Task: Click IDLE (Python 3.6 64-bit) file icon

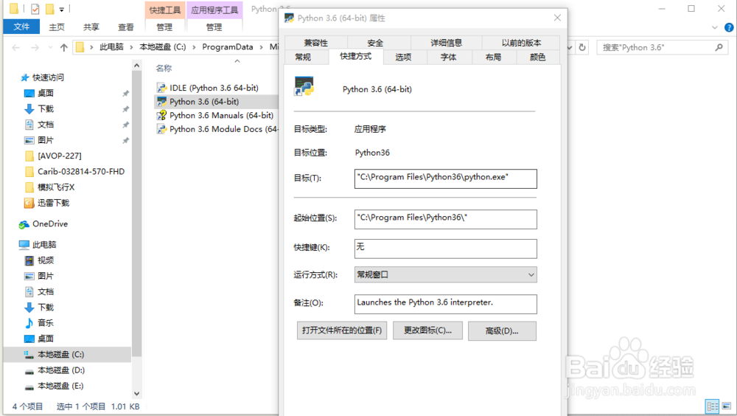Action: 161,88
